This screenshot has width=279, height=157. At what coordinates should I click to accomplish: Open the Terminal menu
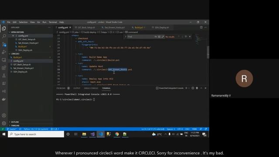tap(53, 22)
